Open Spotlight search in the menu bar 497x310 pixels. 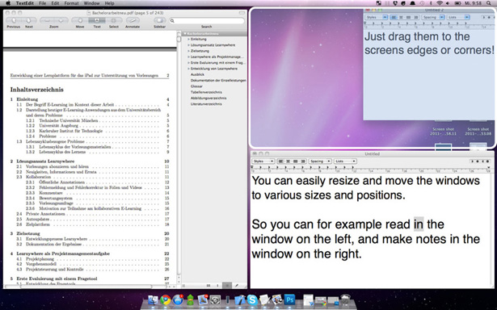pos(488,3)
